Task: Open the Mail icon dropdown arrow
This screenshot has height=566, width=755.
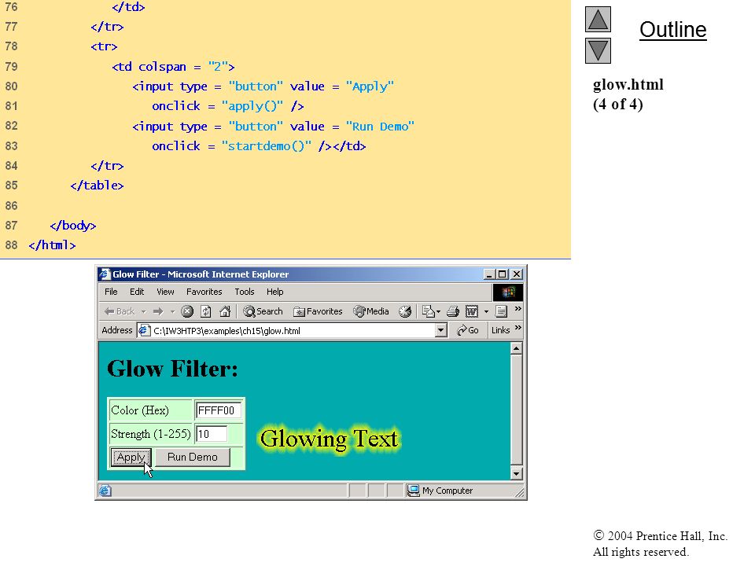Action: [438, 312]
